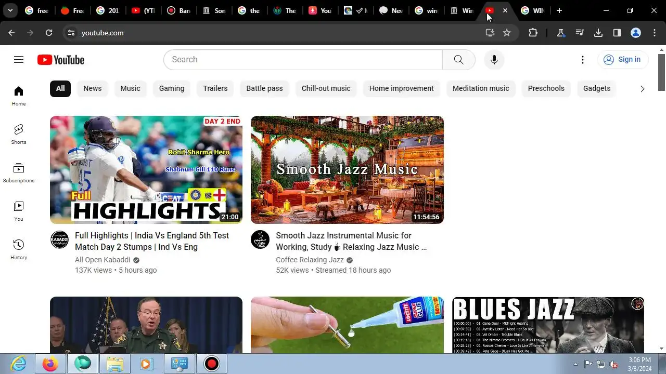The image size is (666, 374).
Task: Open Shorts from sidebar
Action: click(x=19, y=135)
